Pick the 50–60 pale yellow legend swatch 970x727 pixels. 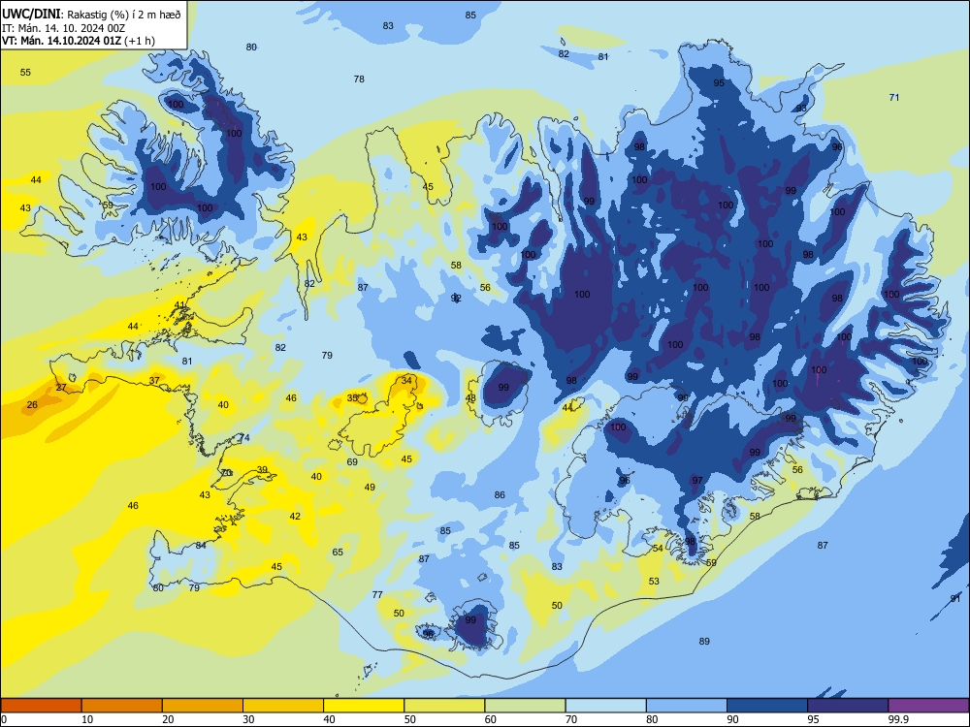pos(445,706)
